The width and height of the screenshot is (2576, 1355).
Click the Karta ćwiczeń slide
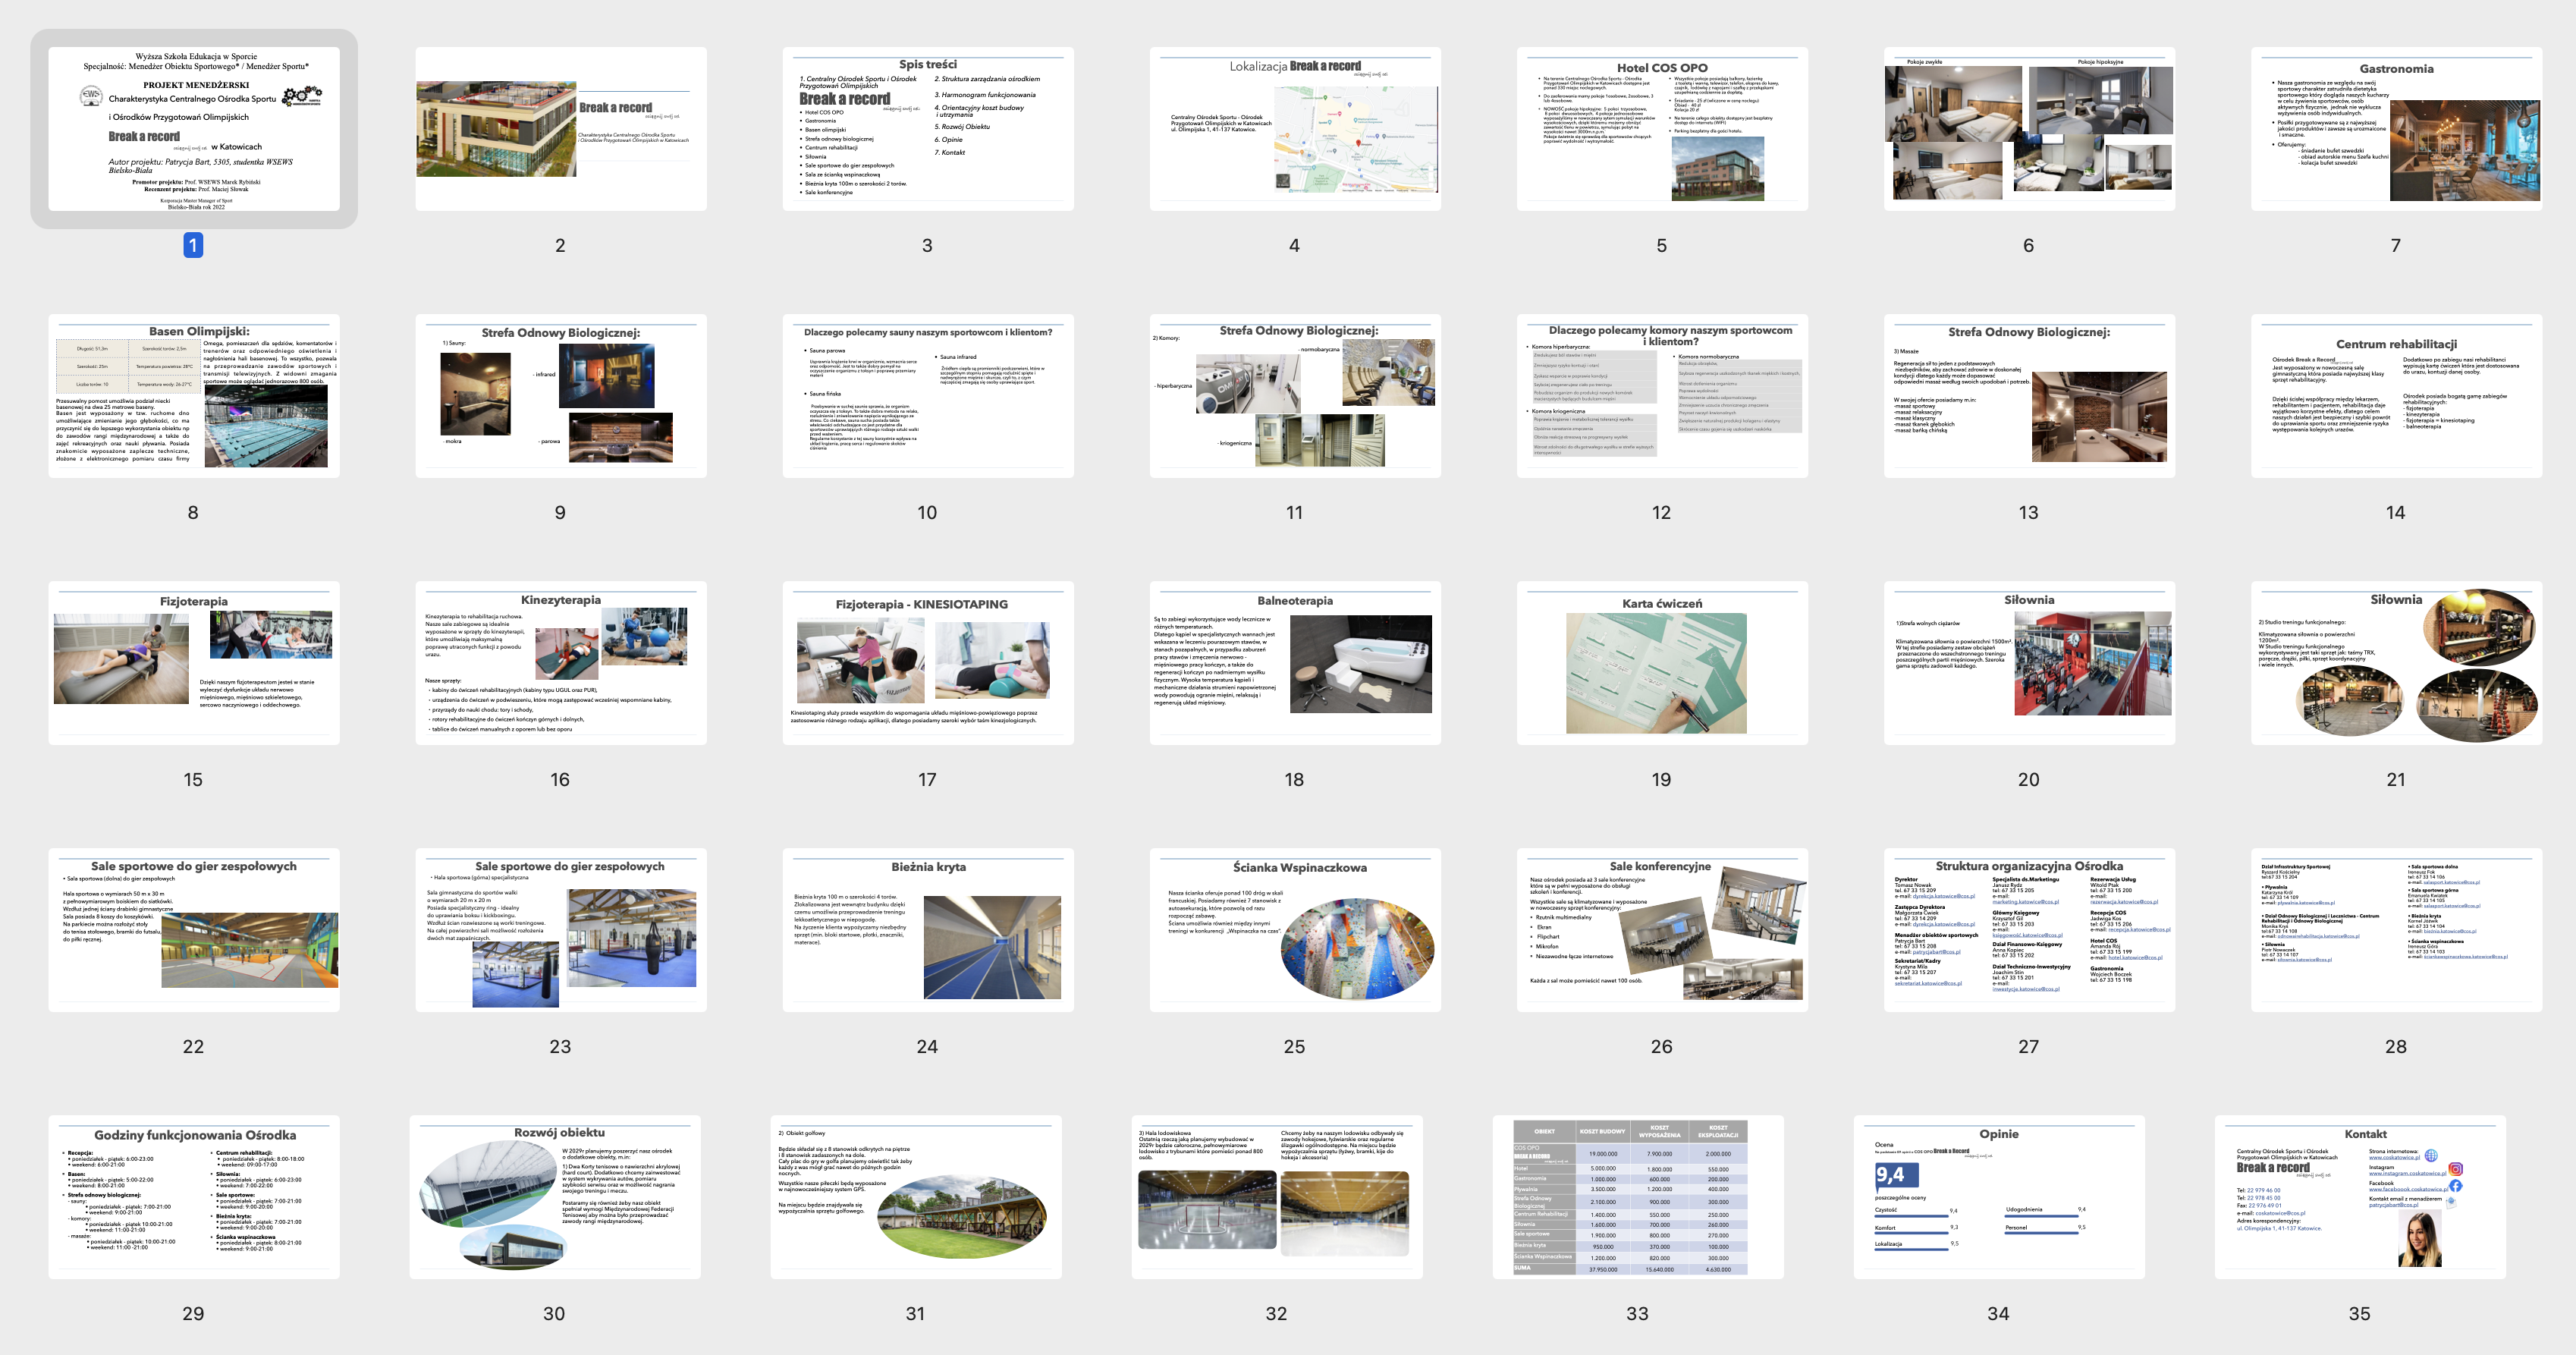click(1661, 662)
